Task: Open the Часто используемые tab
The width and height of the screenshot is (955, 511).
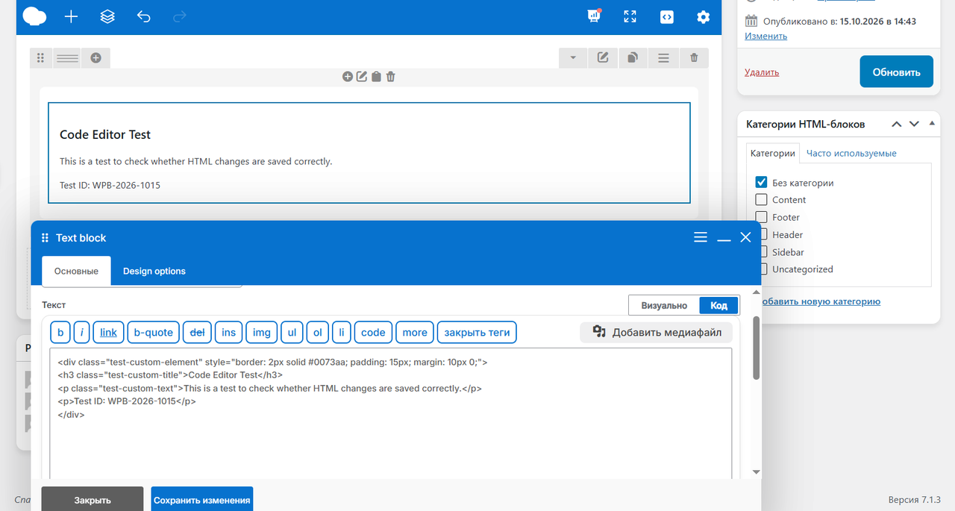Action: 851,153
